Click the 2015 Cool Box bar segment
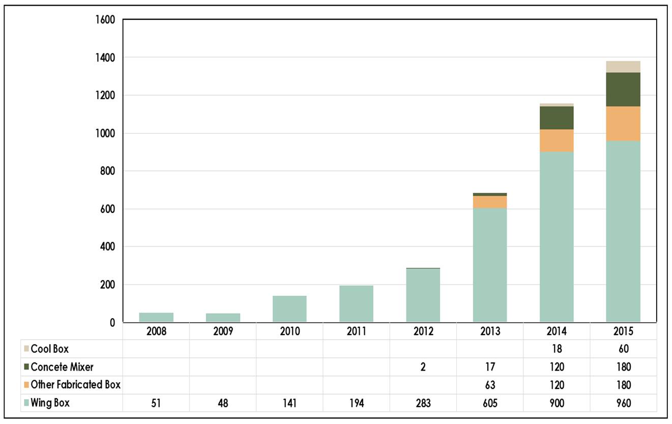The width and height of the screenshot is (672, 424). (623, 67)
